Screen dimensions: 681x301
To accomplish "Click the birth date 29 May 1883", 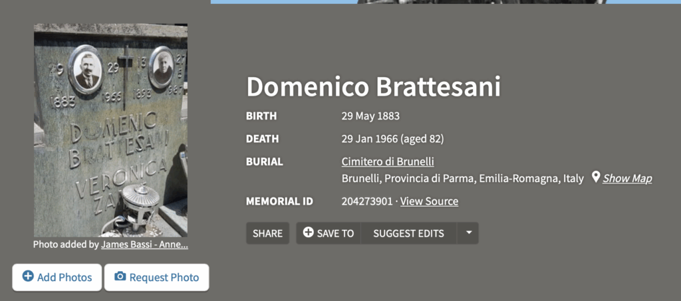I will (370, 116).
